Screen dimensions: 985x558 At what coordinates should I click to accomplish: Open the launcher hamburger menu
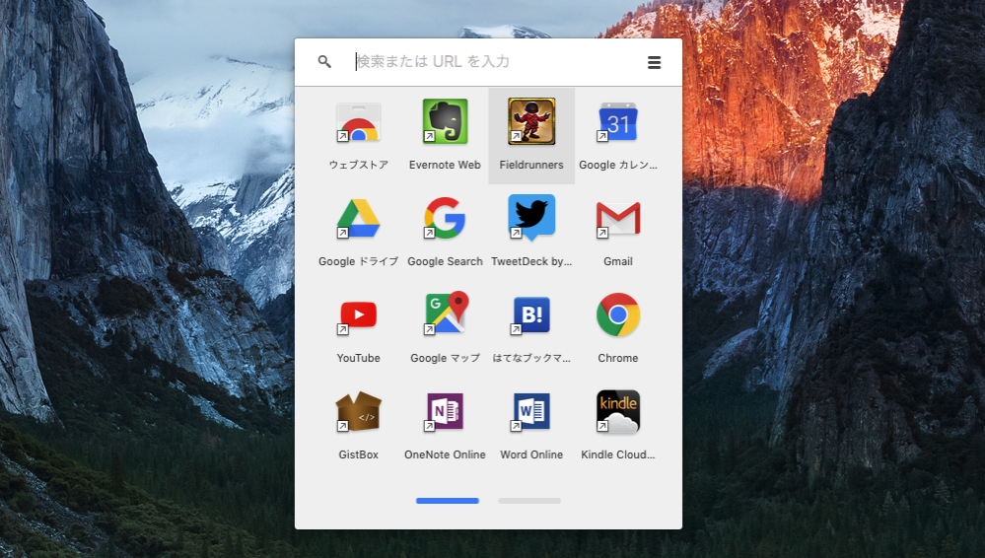pyautogui.click(x=654, y=62)
